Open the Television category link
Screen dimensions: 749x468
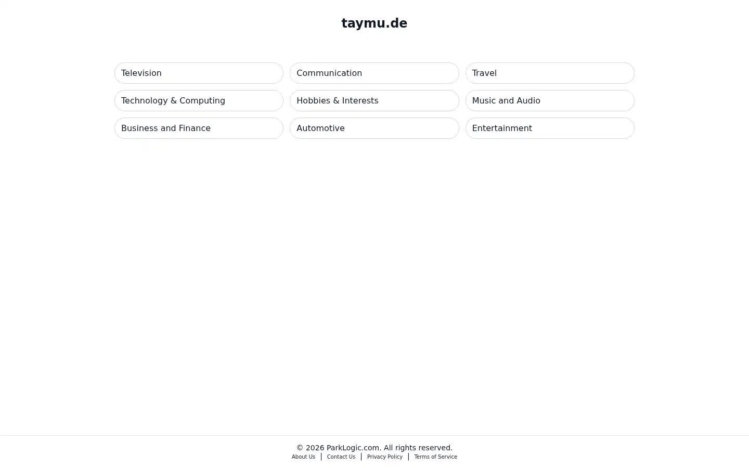click(199, 73)
